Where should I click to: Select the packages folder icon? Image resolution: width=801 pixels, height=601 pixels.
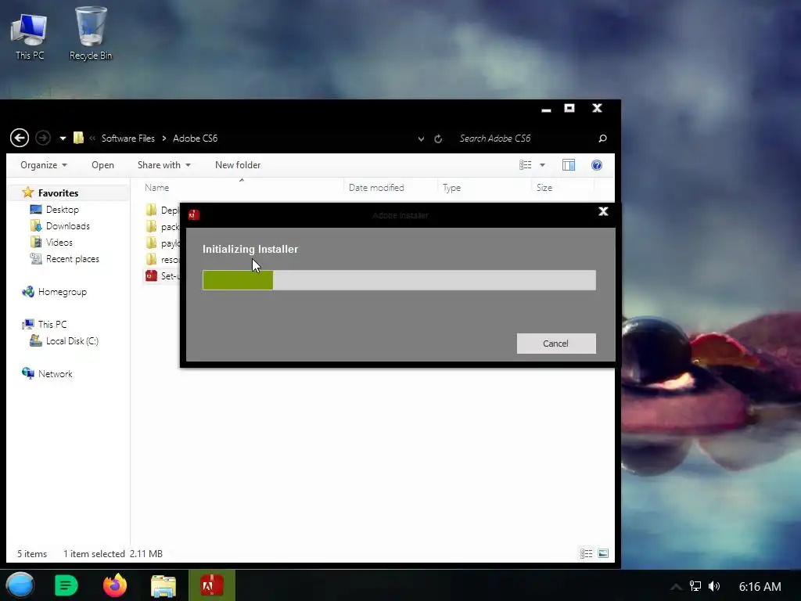coord(151,226)
